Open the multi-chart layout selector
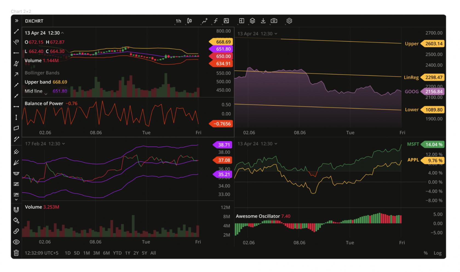The width and height of the screenshot is (460, 272). point(241,21)
